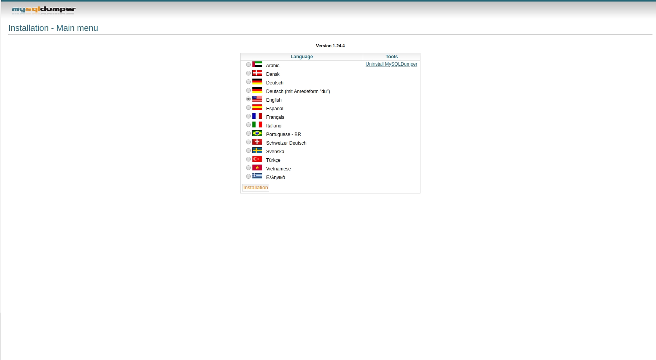Viewport: 656px width, 360px height.
Task: Click the Ελληνικά Greek flag icon
Action: (257, 176)
